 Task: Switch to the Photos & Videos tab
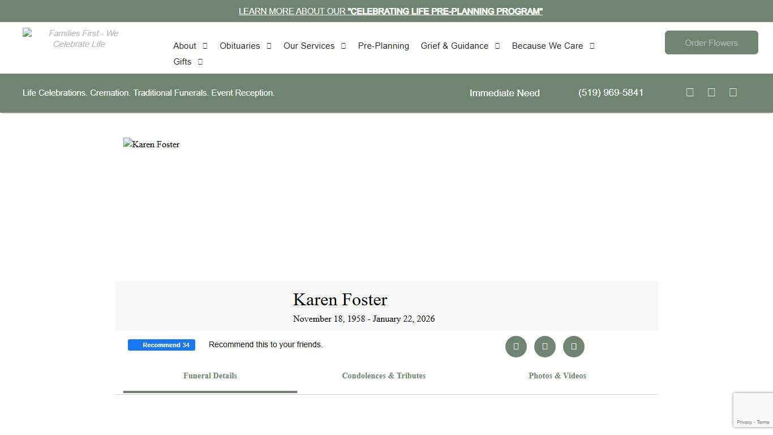pyautogui.click(x=557, y=376)
